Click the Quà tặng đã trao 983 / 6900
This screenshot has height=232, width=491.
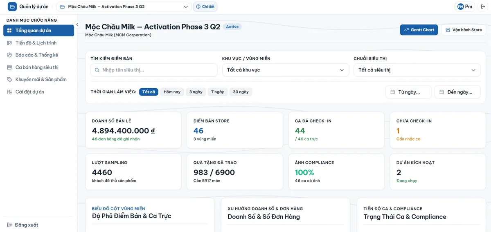click(214, 172)
